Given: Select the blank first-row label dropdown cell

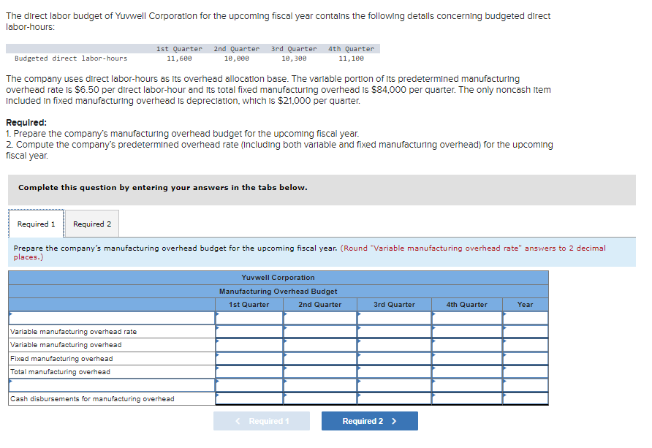Looking at the screenshot, I should tap(112, 318).
